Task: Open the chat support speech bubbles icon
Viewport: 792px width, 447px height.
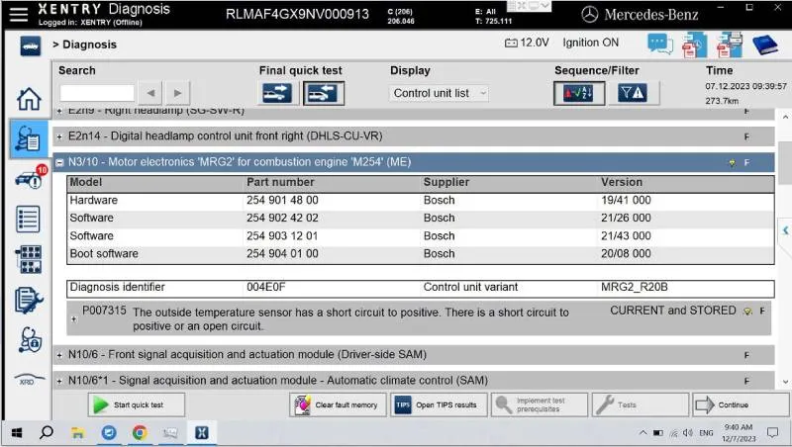Action: pos(660,45)
